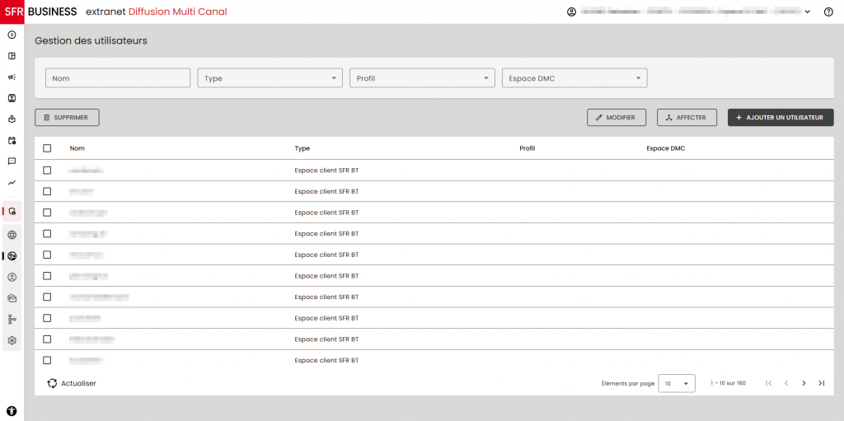The width and height of the screenshot is (844, 421).
Task: Check the last user row checkbox
Action: (x=47, y=360)
